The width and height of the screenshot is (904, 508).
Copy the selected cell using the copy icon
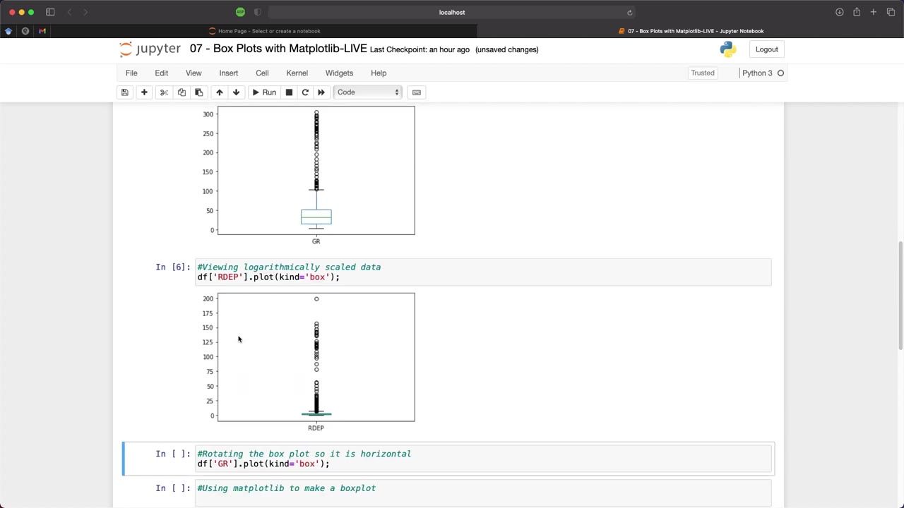point(182,92)
